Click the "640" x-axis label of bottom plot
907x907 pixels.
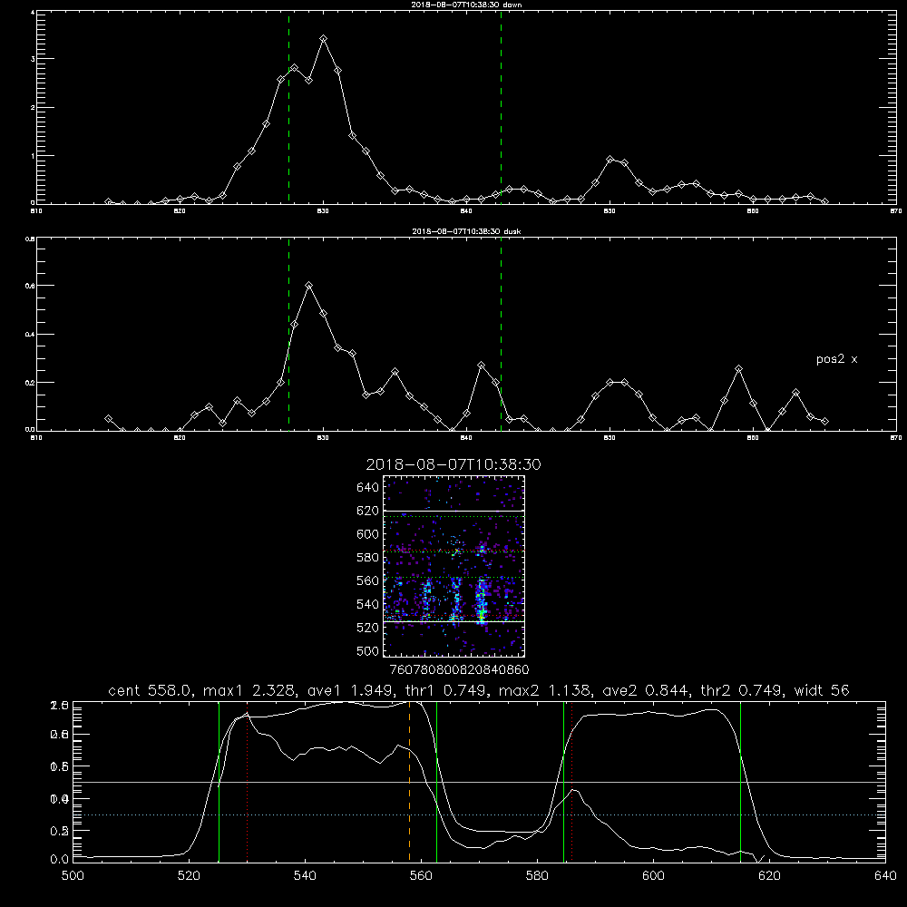coord(885,876)
